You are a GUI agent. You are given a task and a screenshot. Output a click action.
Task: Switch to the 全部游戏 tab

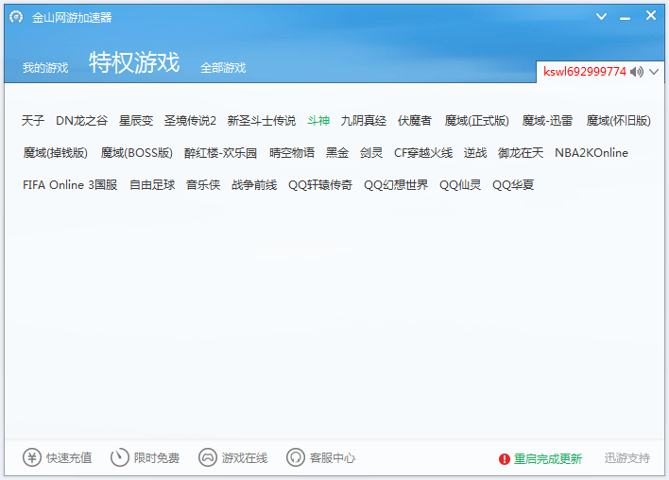coord(223,68)
